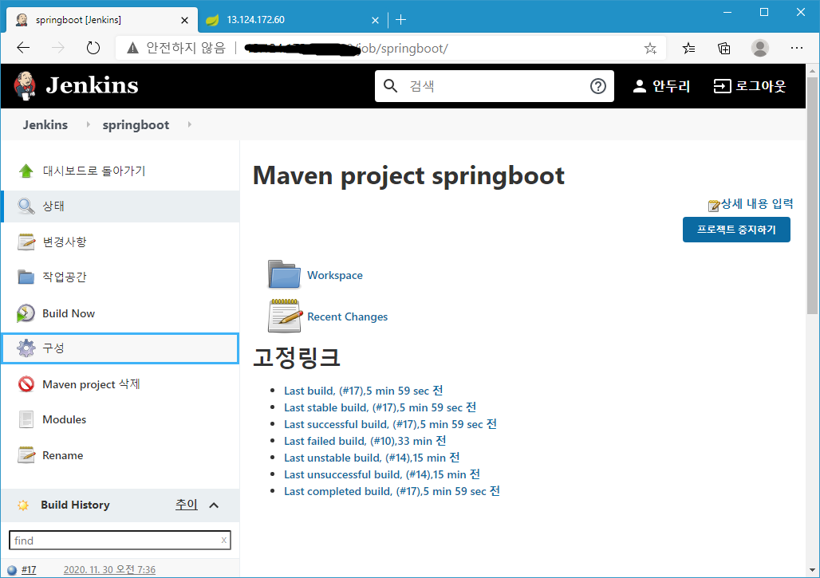820x578 pixels.
Task: Open dropdown arrow next to Jenkins breadcrumb
Action: coord(88,124)
